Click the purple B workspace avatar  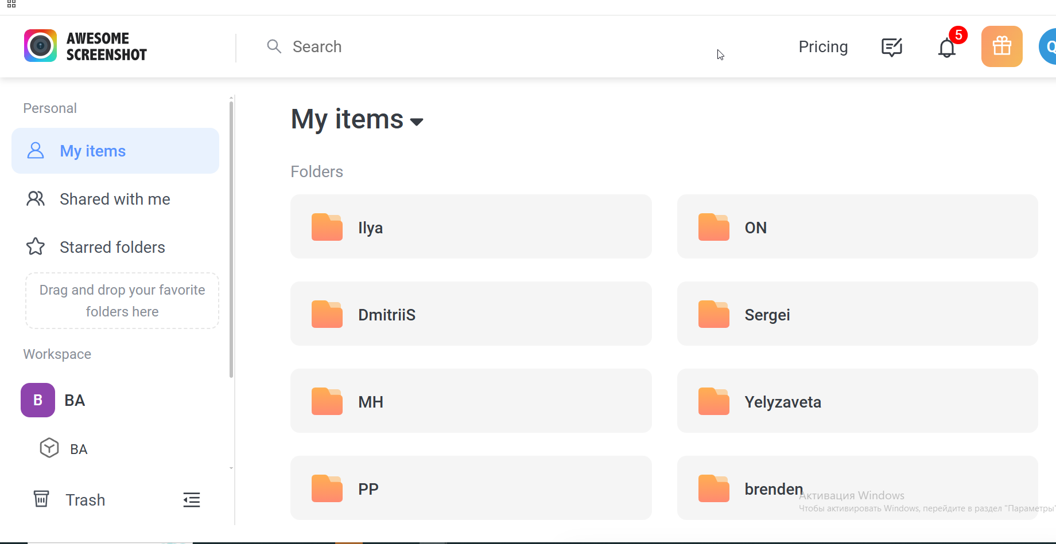tap(38, 400)
